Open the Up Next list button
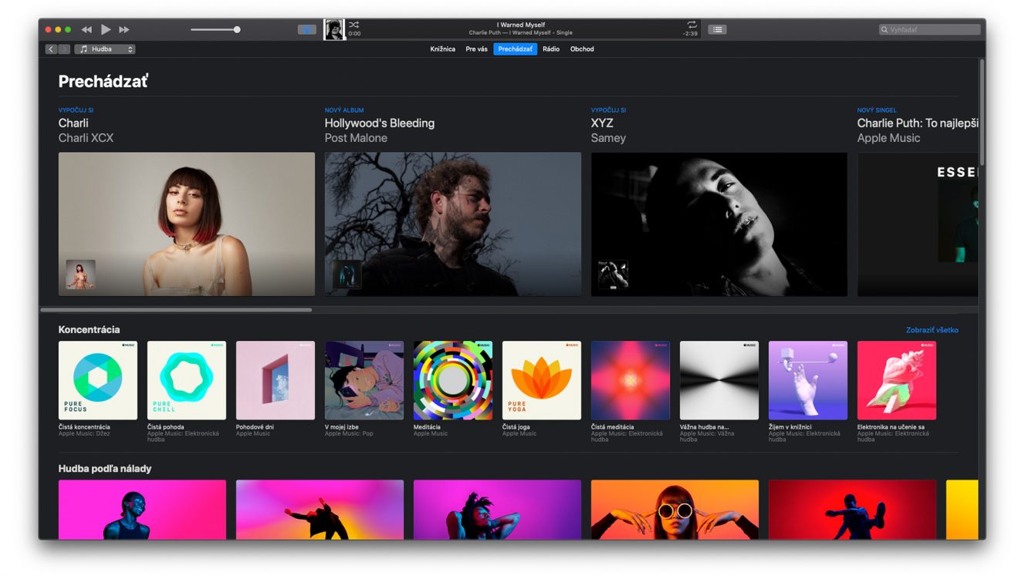This screenshot has height=576, width=1025. (718, 29)
